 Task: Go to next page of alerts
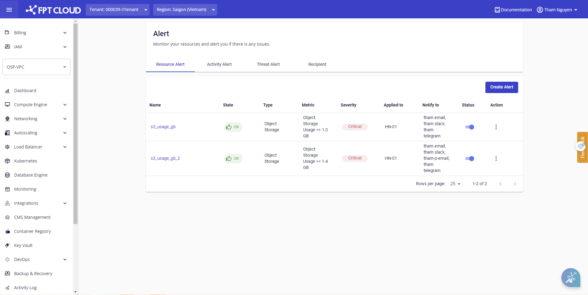pos(515,184)
